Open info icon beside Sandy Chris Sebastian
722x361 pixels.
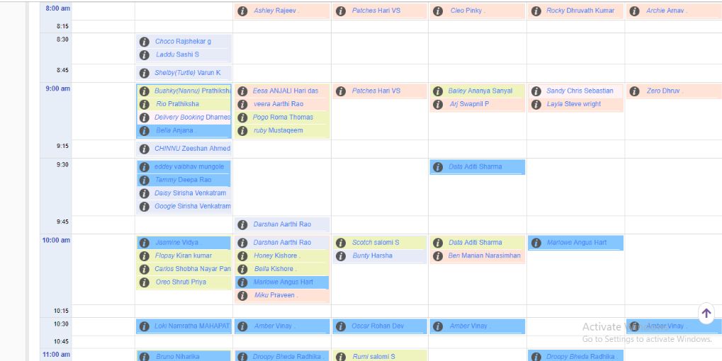coord(536,91)
